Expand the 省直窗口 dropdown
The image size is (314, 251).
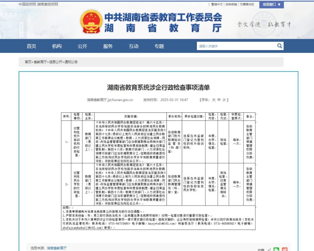tap(272, 5)
